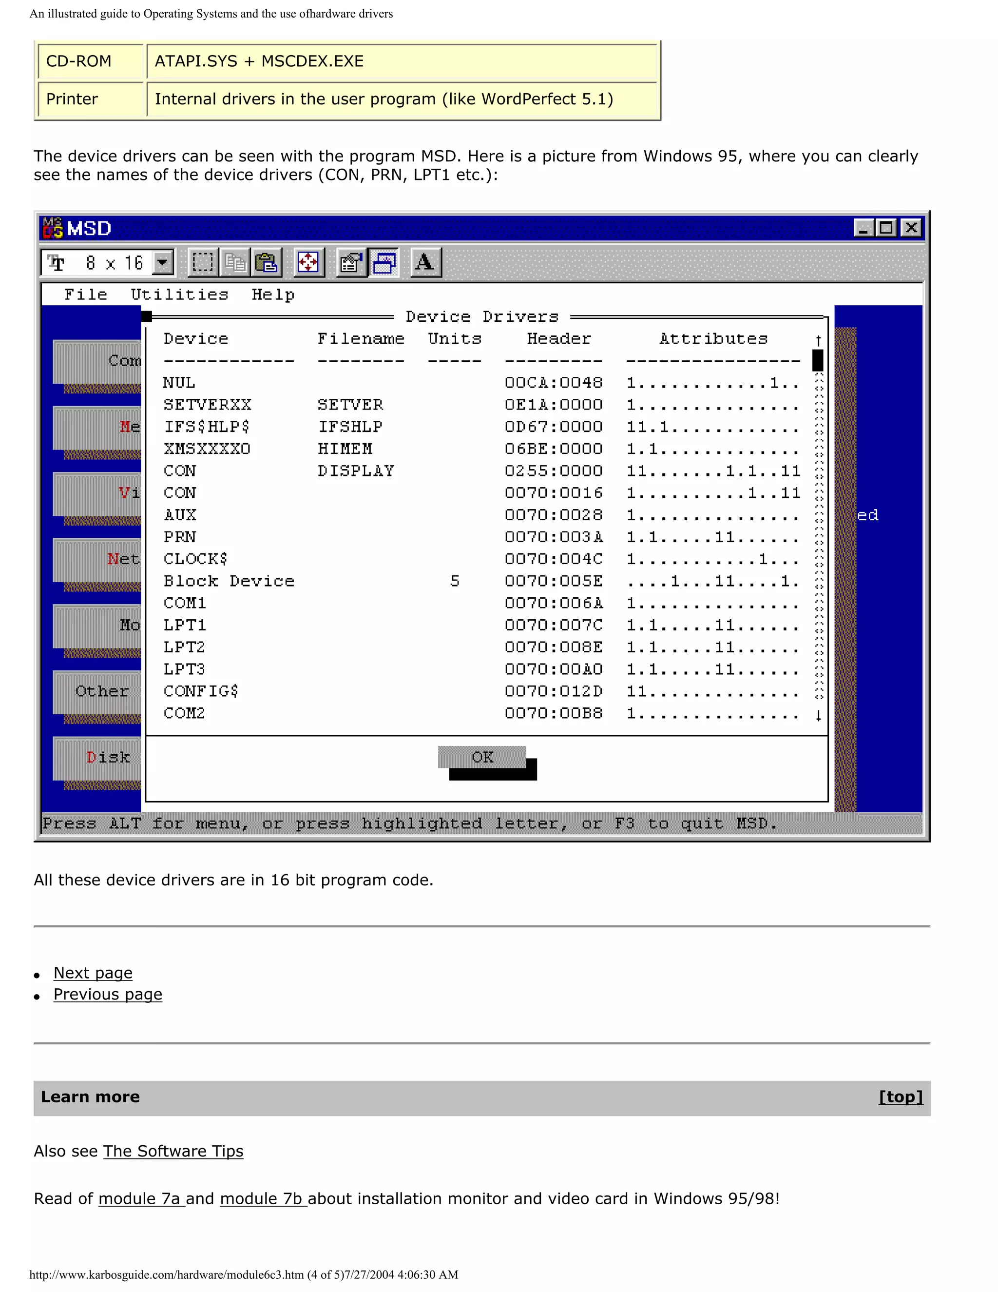This screenshot has width=998, height=1292.
Task: Click the Learn more heading
Action: (x=91, y=1097)
